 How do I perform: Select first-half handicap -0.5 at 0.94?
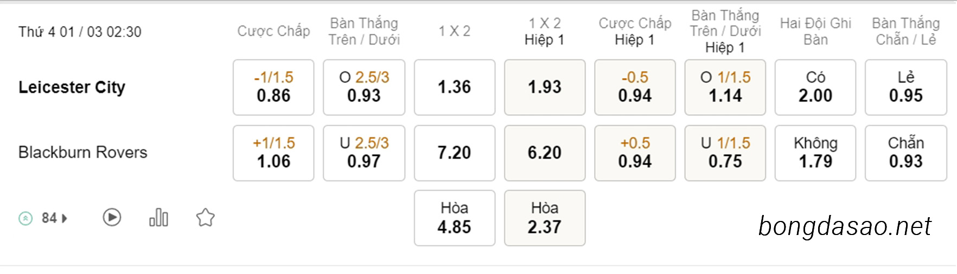tap(635, 87)
